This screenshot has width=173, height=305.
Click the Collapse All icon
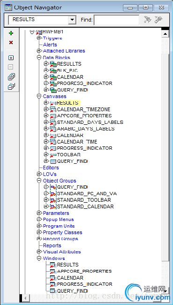coord(11,86)
